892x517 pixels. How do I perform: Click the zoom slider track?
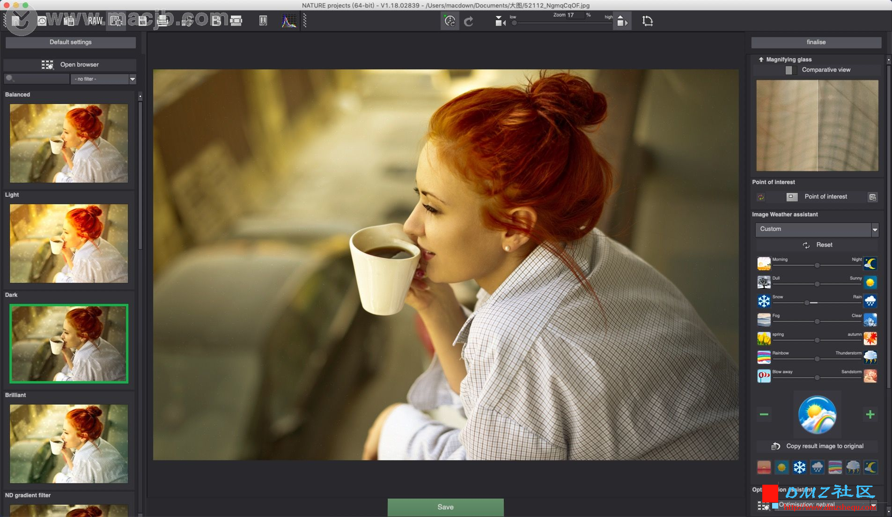coord(561,22)
